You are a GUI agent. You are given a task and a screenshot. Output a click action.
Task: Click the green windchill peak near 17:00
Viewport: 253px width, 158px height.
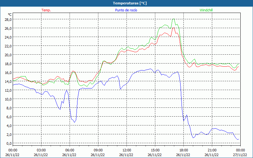coord(173,19)
